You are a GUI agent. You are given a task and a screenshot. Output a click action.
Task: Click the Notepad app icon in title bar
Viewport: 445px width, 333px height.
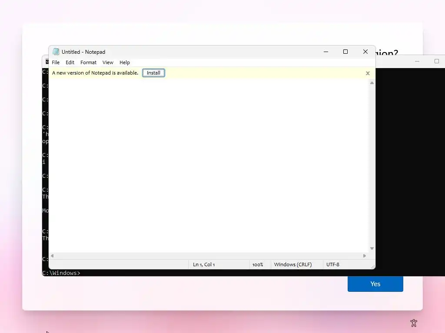point(56,52)
